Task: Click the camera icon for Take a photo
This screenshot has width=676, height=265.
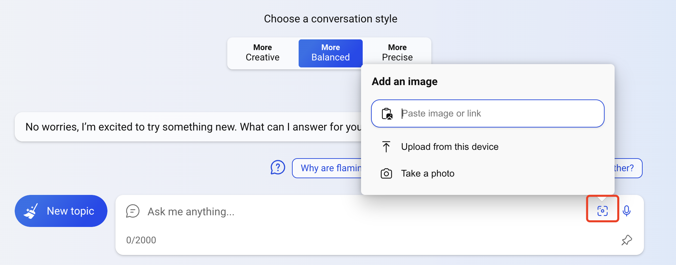Action: coord(386,174)
